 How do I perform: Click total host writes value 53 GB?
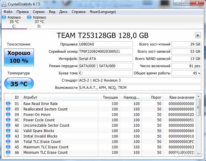[186, 51]
